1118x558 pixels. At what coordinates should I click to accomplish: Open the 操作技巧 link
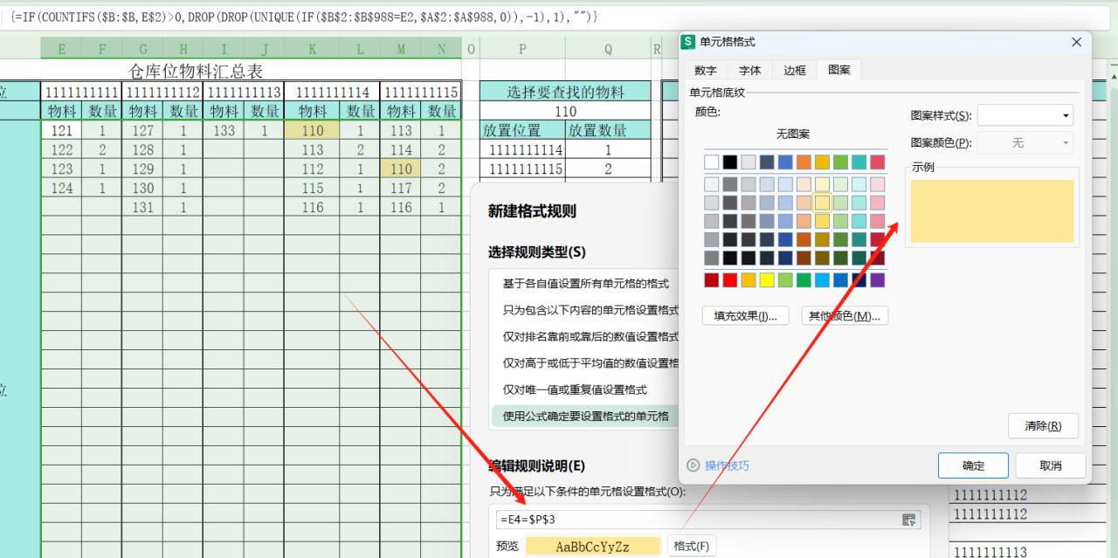[x=727, y=465]
